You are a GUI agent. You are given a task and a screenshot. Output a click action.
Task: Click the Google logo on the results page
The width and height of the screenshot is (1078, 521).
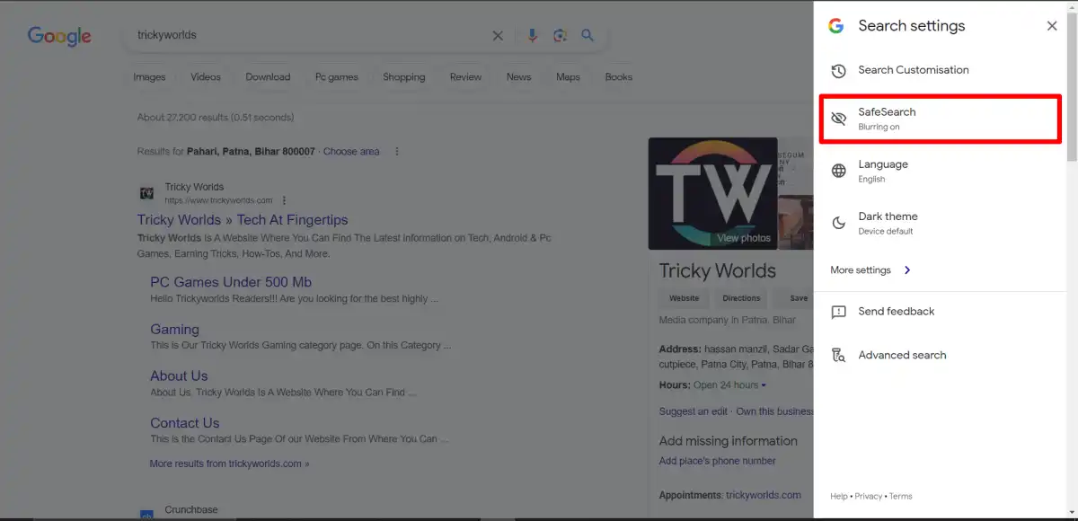pyautogui.click(x=59, y=36)
